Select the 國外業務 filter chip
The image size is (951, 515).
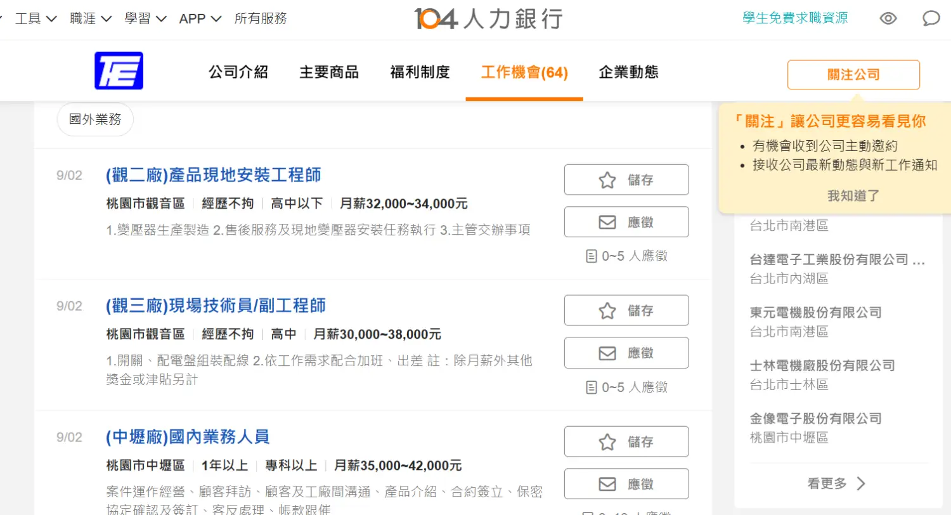point(95,119)
